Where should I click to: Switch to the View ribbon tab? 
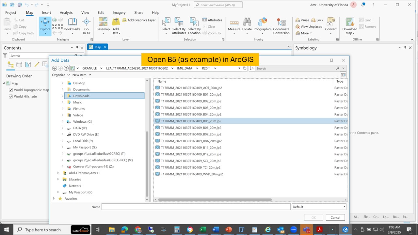[x=85, y=12]
